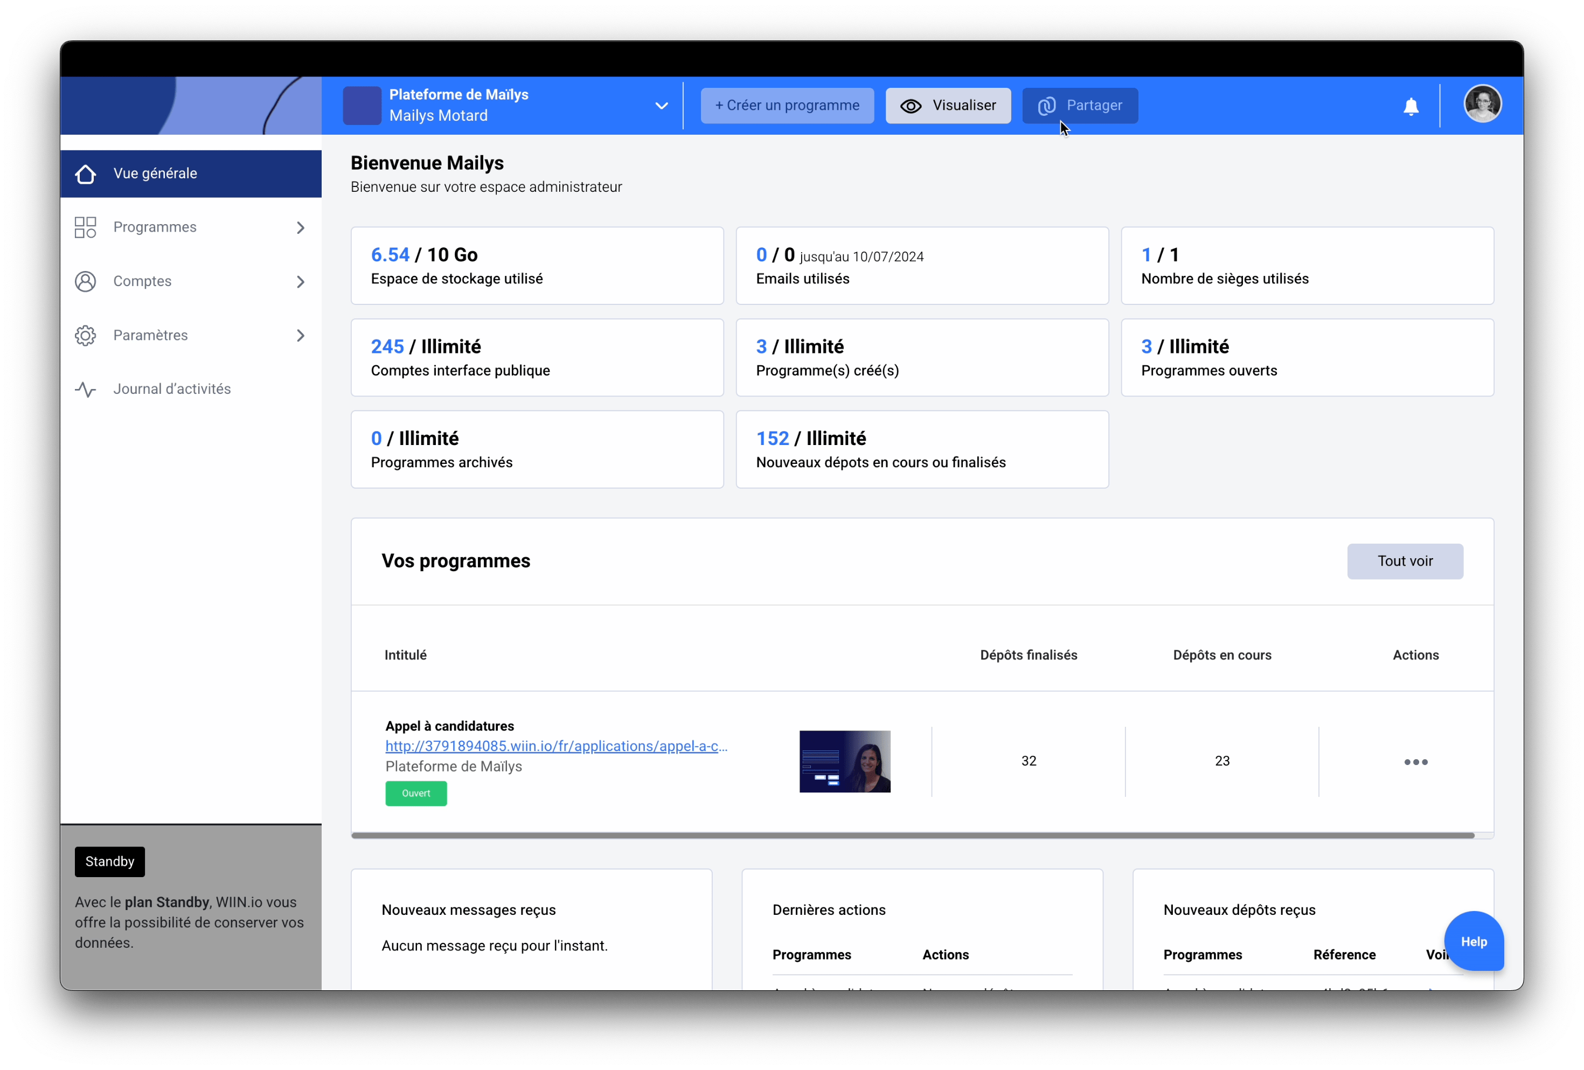
Task: Click the Dernières actions heading
Action: coord(829,910)
